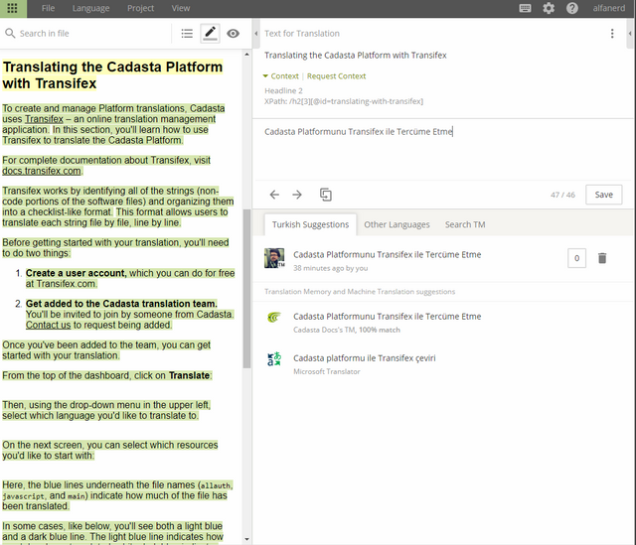This screenshot has height=545, width=636.
Task: Select the heading Translating the Cadasta Platform
Action: [x=112, y=75]
